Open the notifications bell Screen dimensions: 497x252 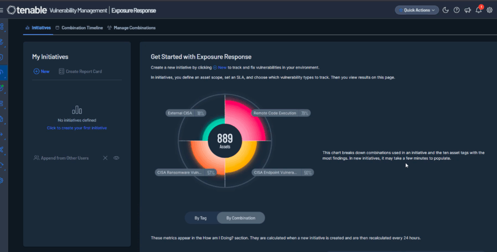coord(479,10)
